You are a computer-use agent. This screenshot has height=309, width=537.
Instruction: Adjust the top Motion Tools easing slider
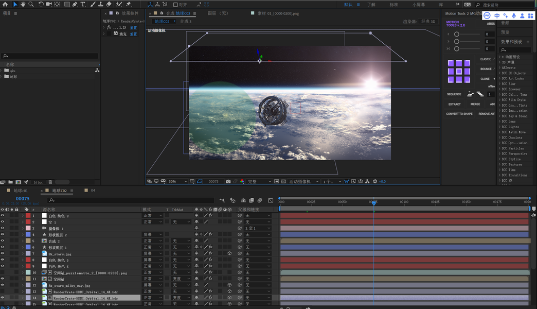tap(457, 34)
